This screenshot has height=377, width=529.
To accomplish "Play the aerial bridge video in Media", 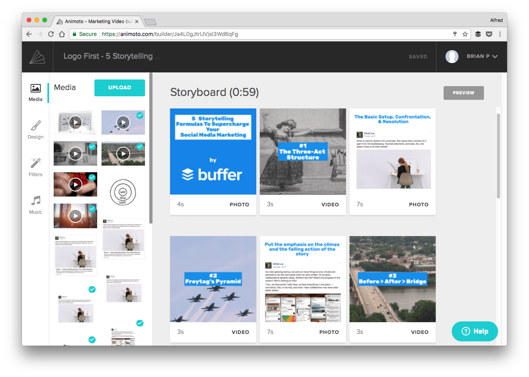I will (x=123, y=153).
